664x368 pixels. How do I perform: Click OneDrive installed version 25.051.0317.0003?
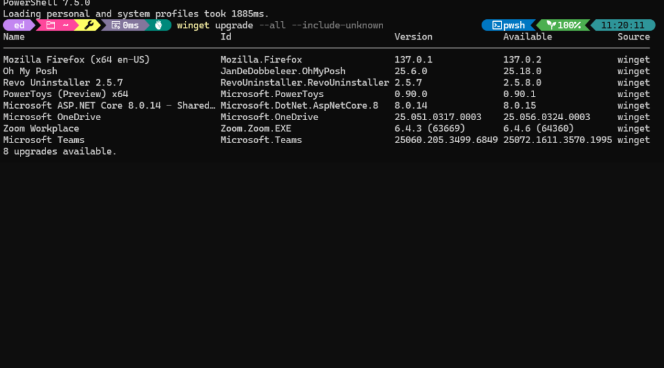coord(438,117)
